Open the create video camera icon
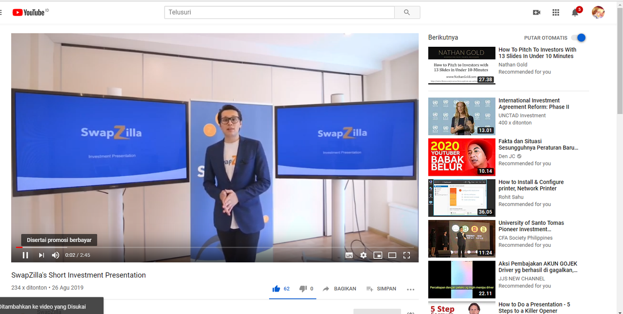 point(537,13)
